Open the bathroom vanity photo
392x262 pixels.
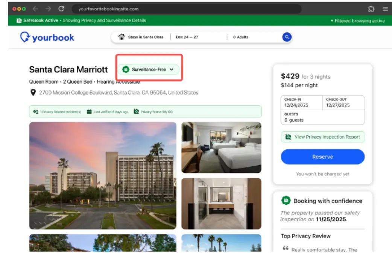point(221,203)
